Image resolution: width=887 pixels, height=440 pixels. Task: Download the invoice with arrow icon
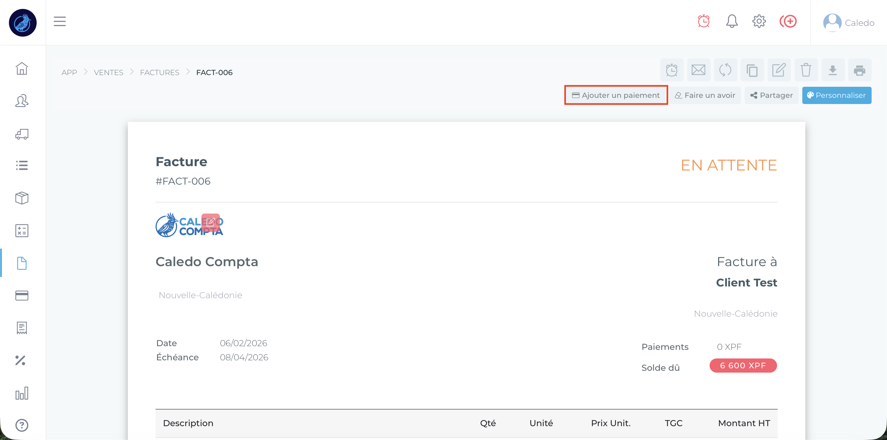(832, 70)
